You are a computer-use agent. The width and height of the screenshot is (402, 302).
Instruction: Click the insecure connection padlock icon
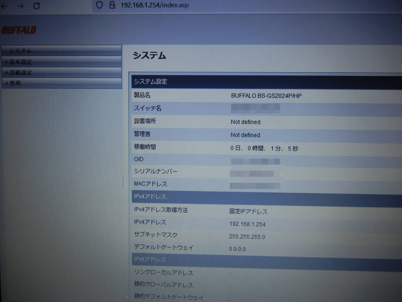pyautogui.click(x=112, y=5)
